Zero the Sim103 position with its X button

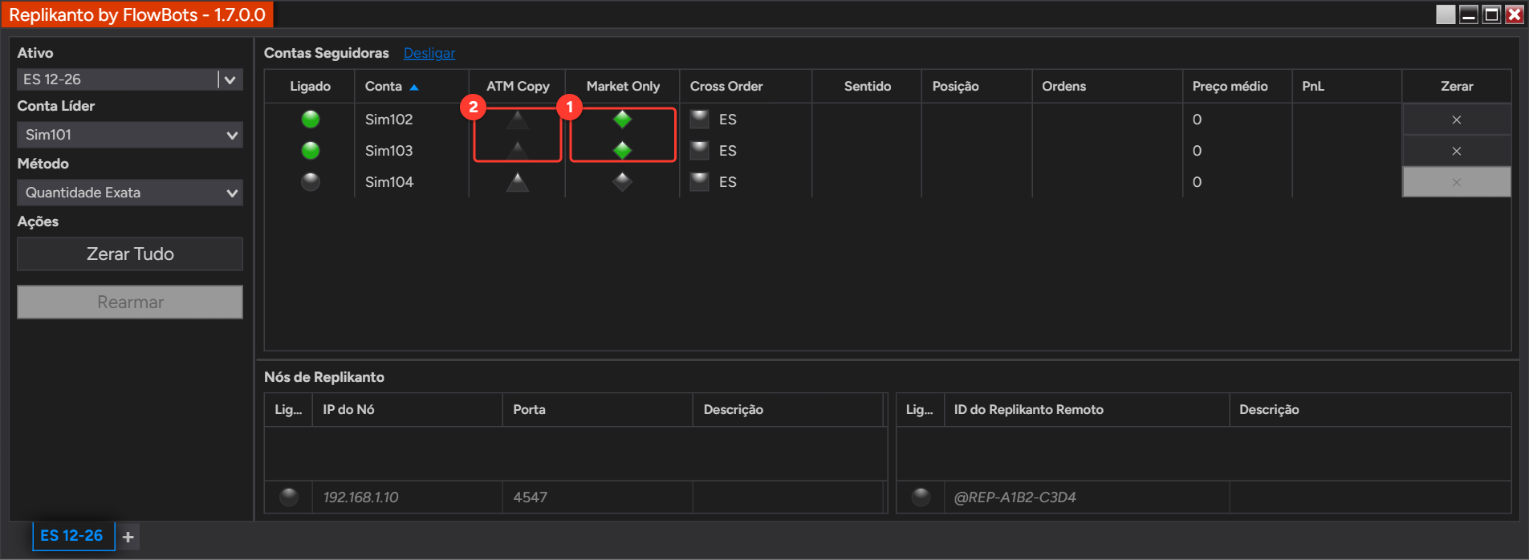click(1456, 151)
